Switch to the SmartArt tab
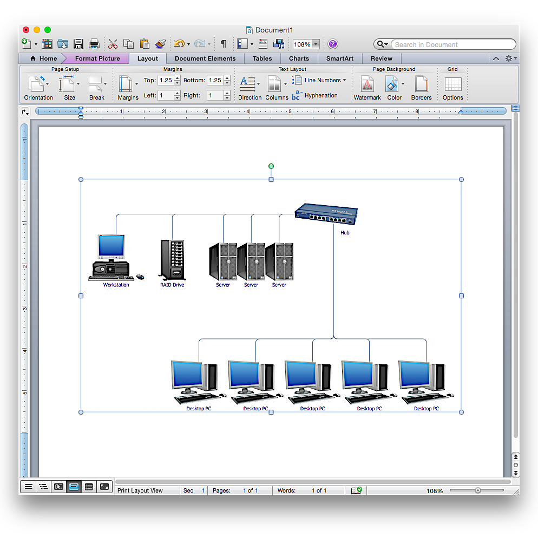 (x=339, y=58)
